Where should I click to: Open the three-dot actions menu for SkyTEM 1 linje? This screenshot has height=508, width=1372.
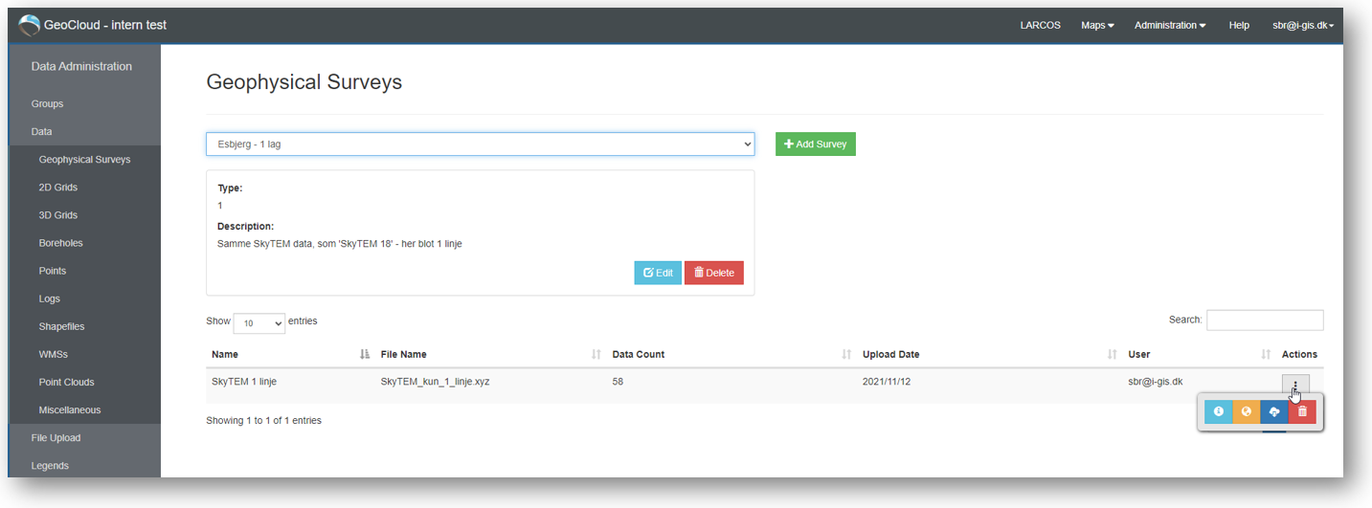pyautogui.click(x=1294, y=386)
